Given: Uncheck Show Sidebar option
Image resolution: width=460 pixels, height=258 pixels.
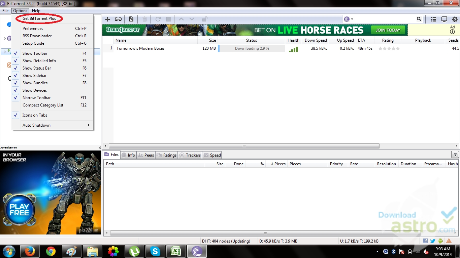Looking at the screenshot, I should 53,75.
